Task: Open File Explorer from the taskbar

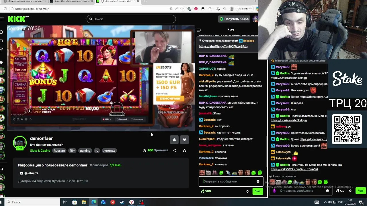Action: pyautogui.click(x=84, y=202)
